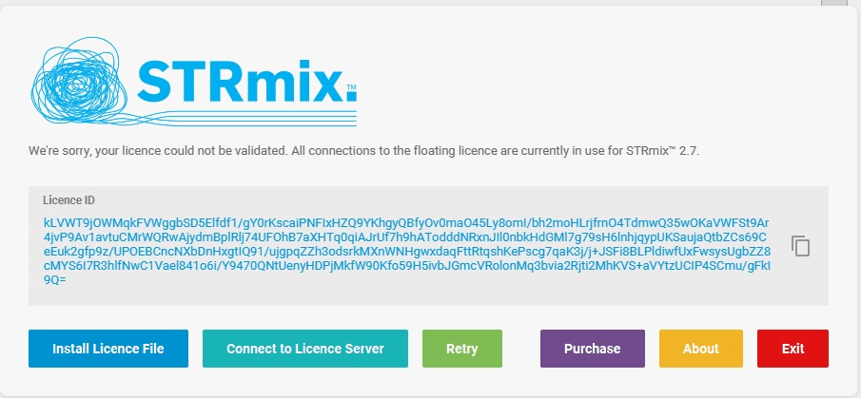Show the About information

(700, 349)
